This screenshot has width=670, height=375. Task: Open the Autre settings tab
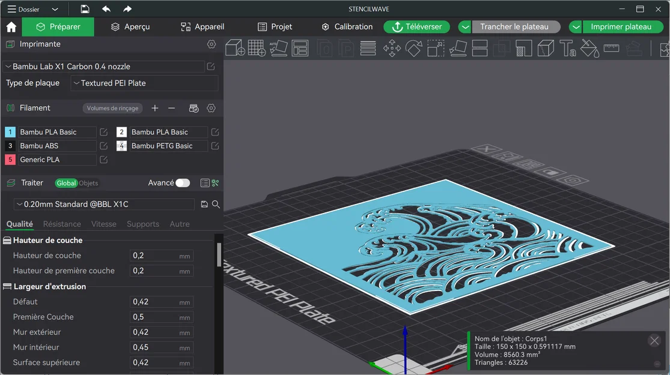coord(180,224)
